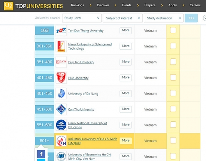The height and width of the screenshot is (161, 206).
Task: Open the Study destination dropdown
Action: 164,18
